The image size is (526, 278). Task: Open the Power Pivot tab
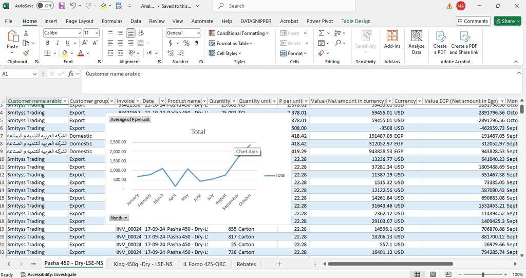pyautogui.click(x=320, y=21)
